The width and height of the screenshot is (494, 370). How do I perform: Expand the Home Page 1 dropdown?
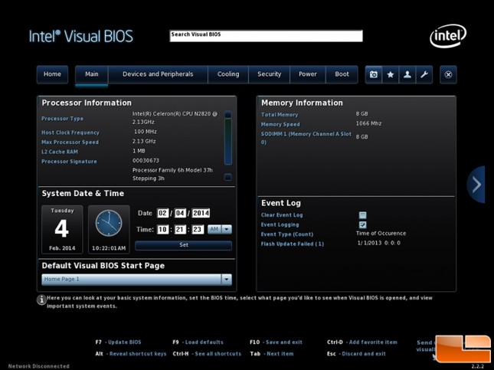coord(227,280)
